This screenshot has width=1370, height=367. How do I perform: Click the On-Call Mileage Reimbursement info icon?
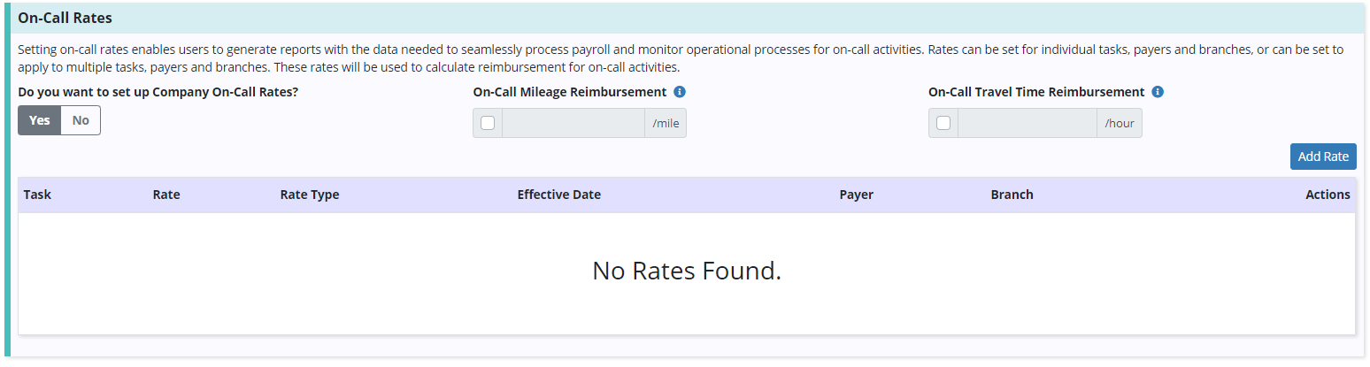click(680, 92)
